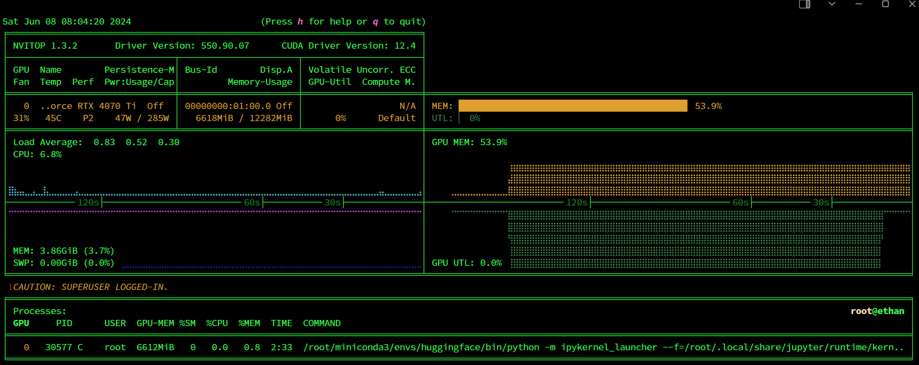Click the Disp.A column header
This screenshot has width=919, height=365.
276,70
